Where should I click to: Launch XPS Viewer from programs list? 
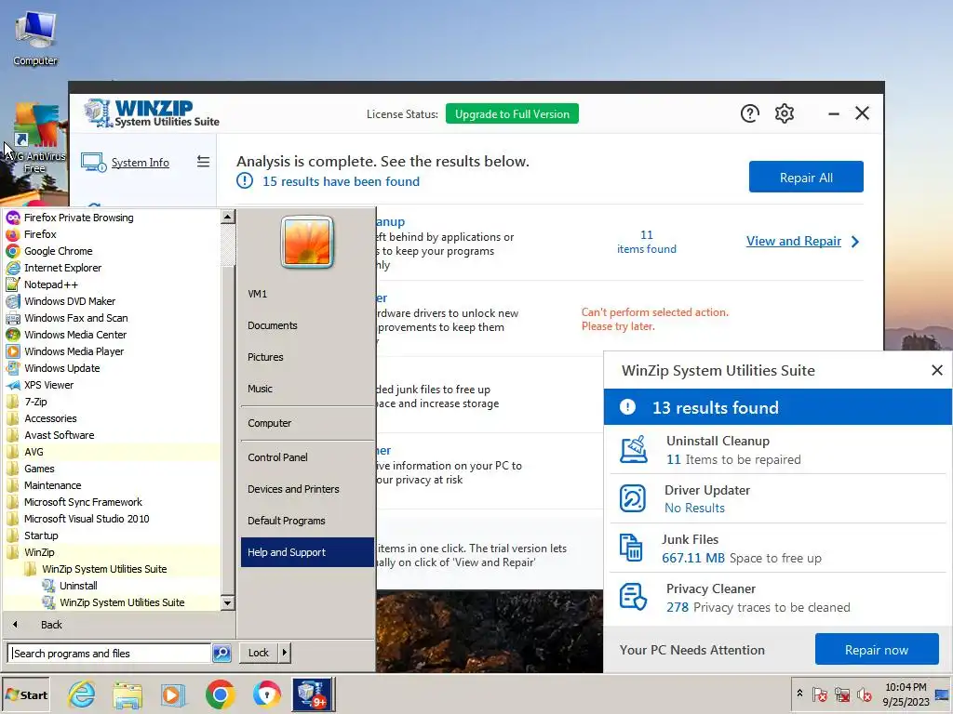48,385
